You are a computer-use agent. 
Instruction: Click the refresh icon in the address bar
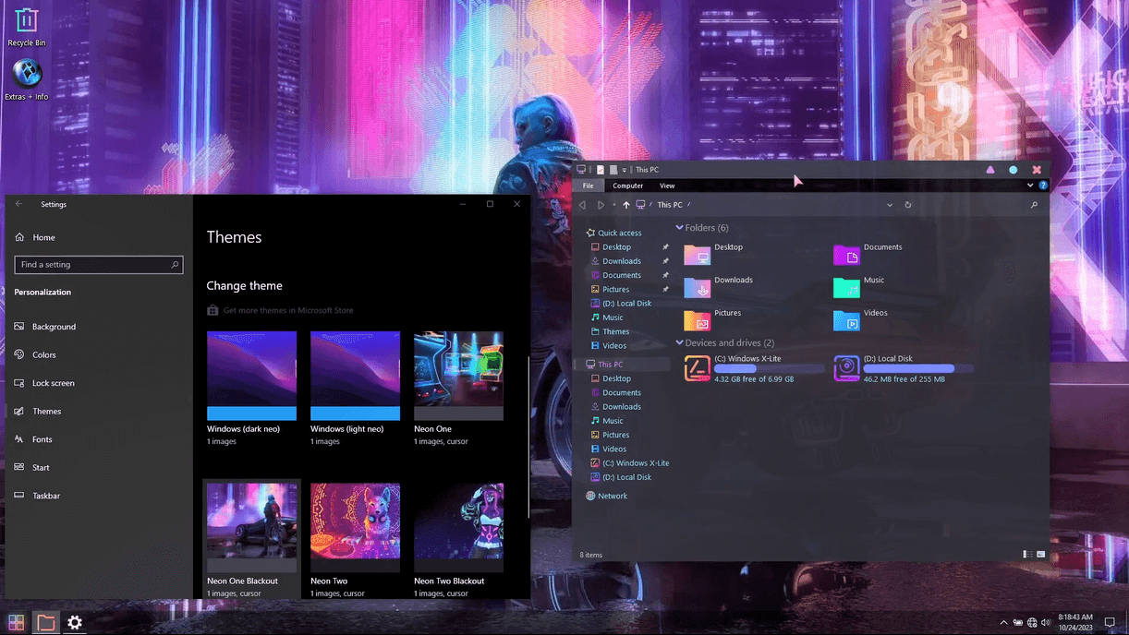[908, 205]
